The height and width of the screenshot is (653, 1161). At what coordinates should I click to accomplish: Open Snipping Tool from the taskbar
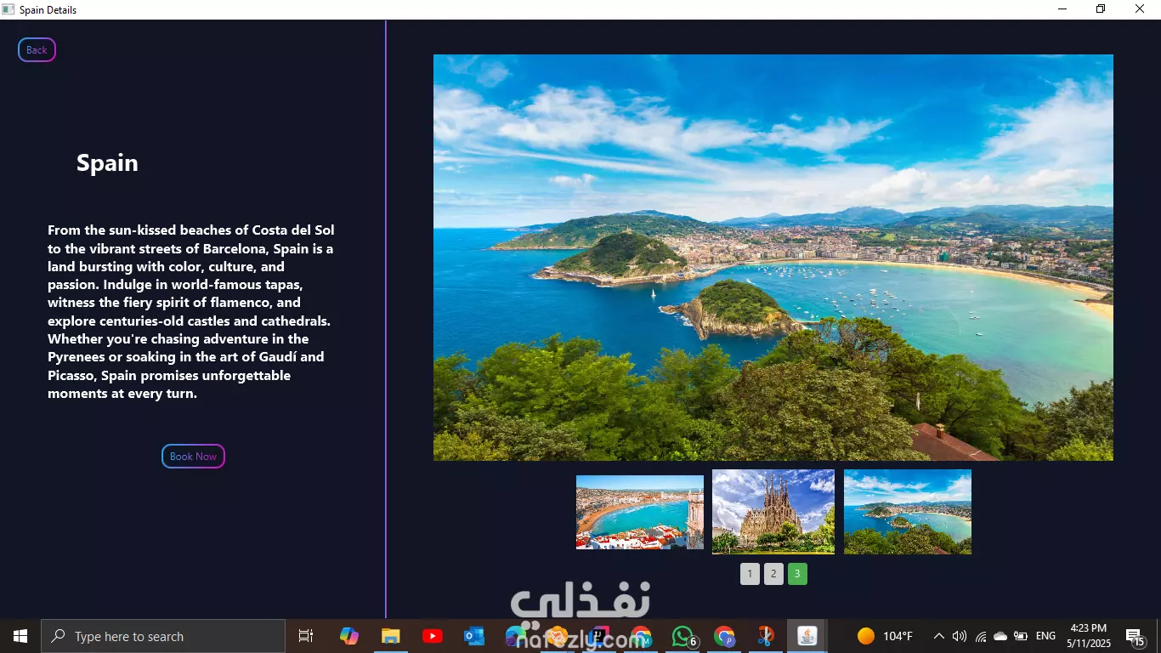[x=766, y=636]
